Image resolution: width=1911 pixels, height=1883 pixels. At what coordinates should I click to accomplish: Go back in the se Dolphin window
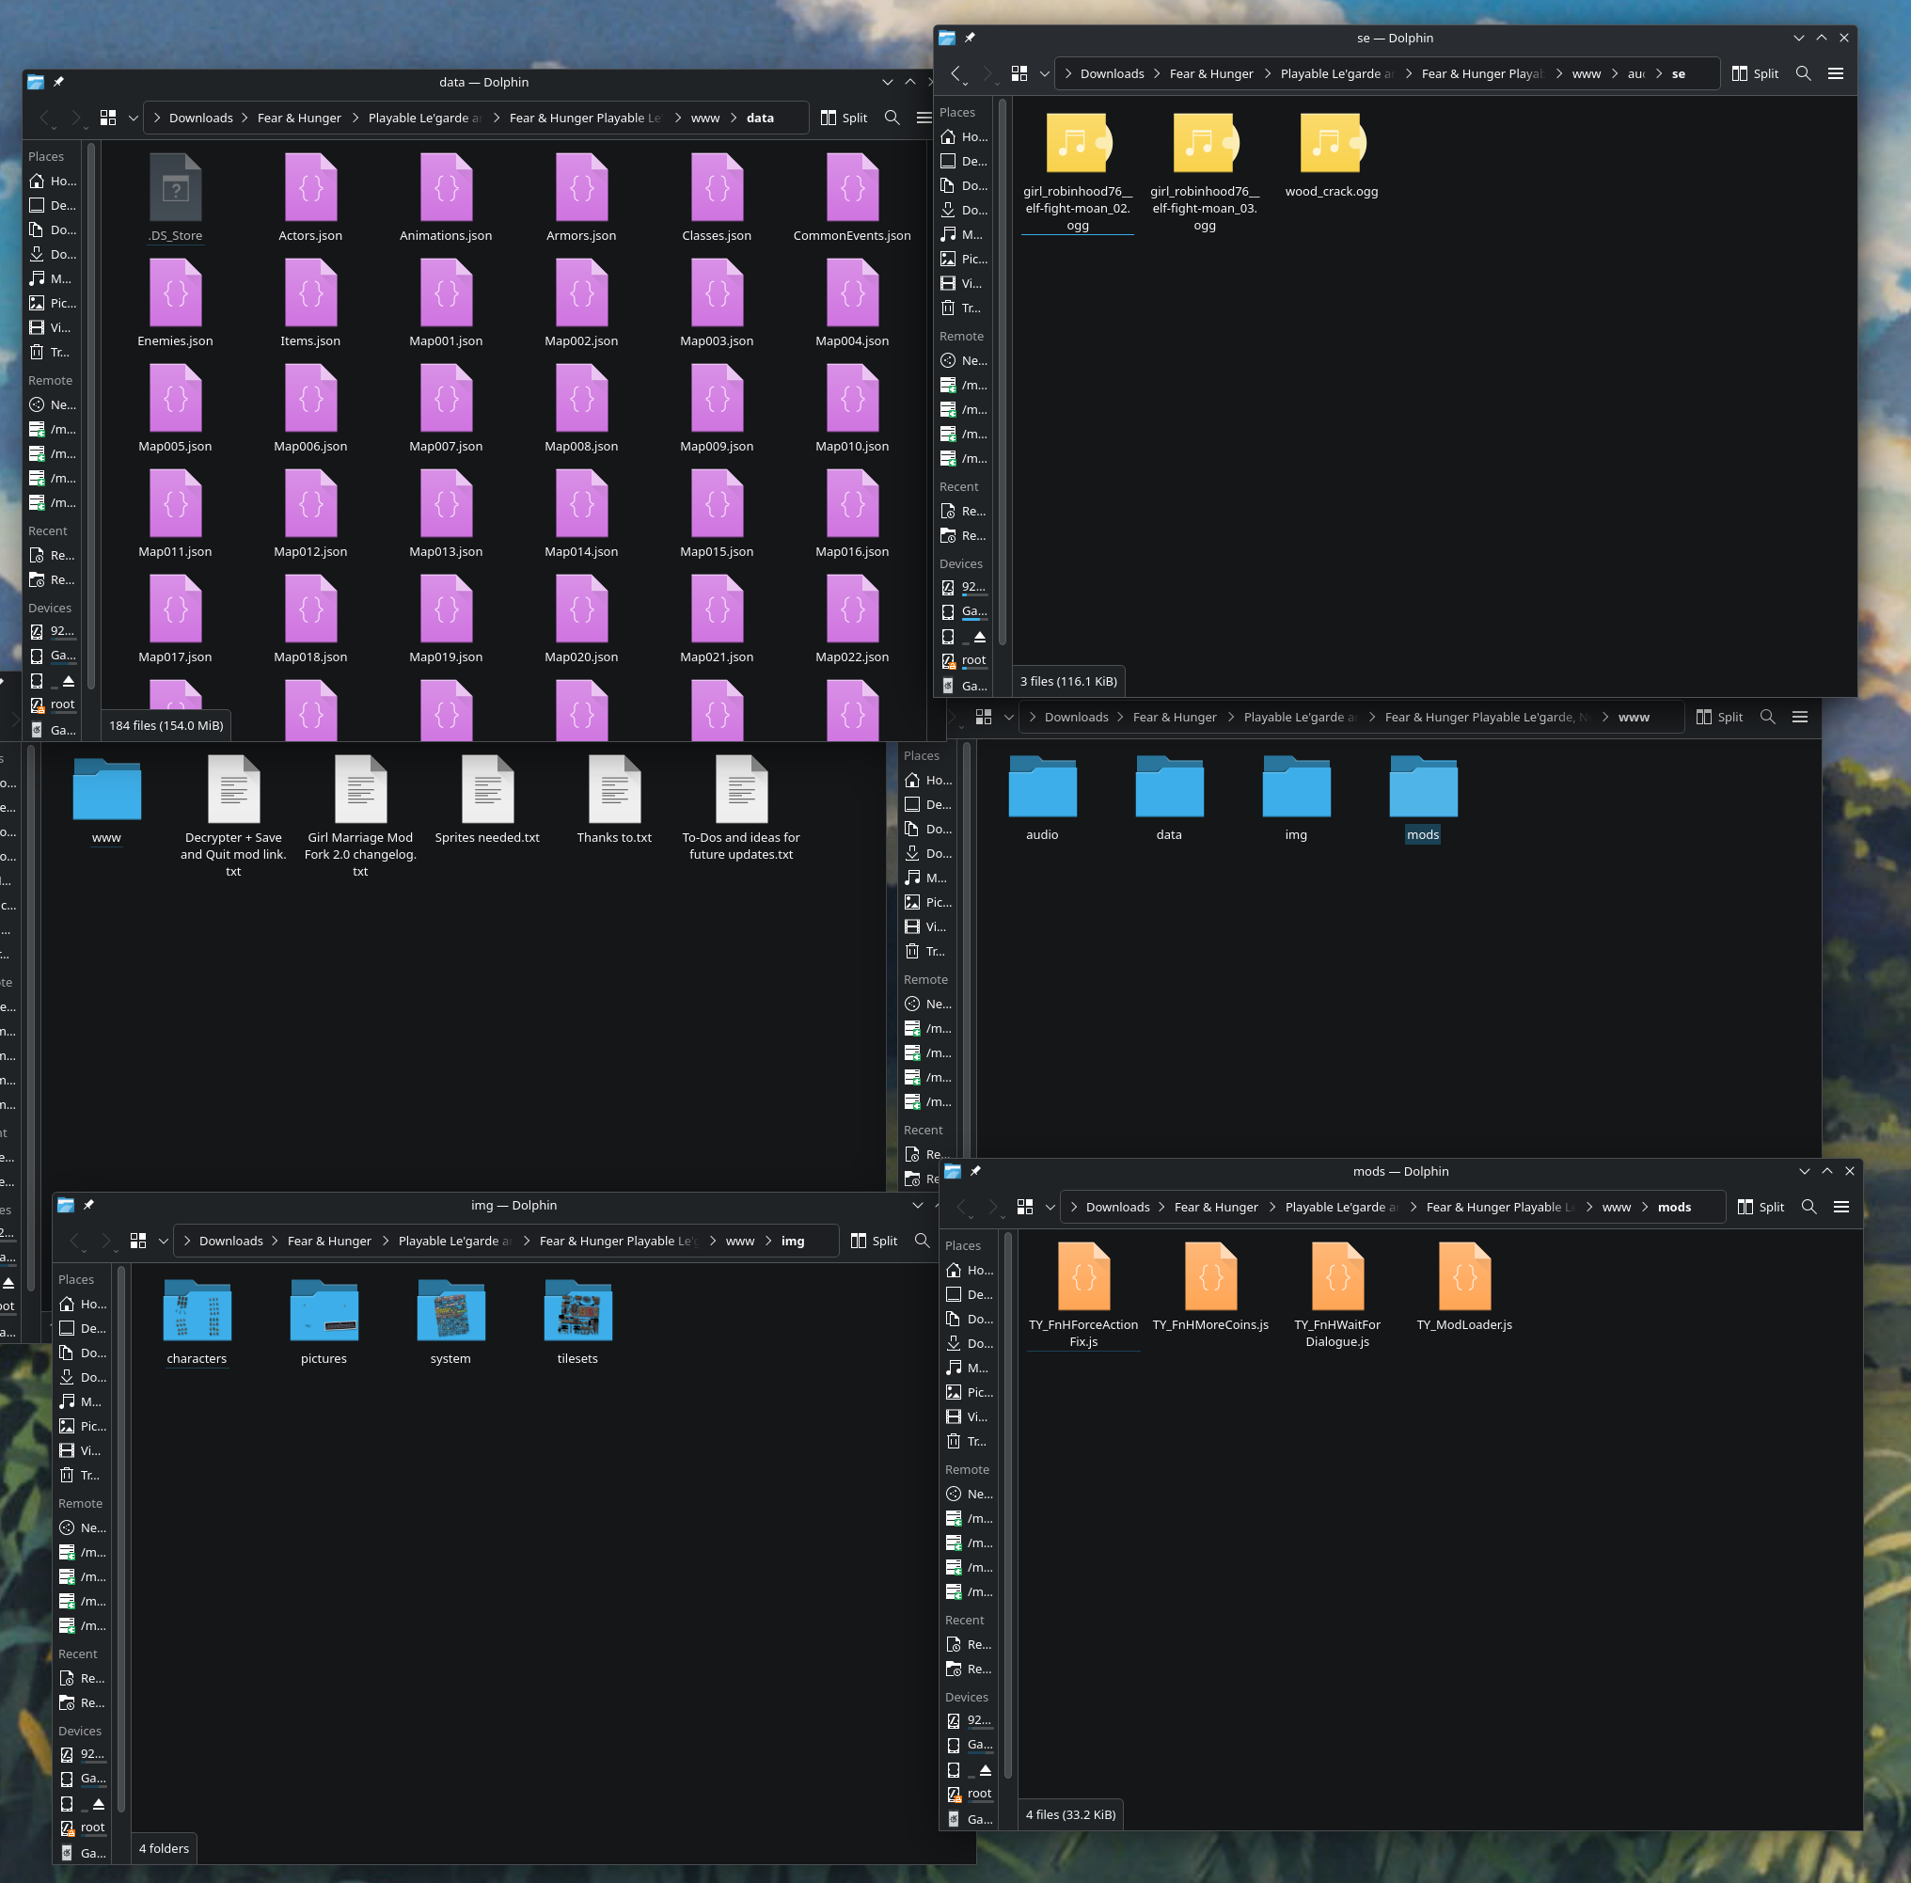(x=956, y=73)
